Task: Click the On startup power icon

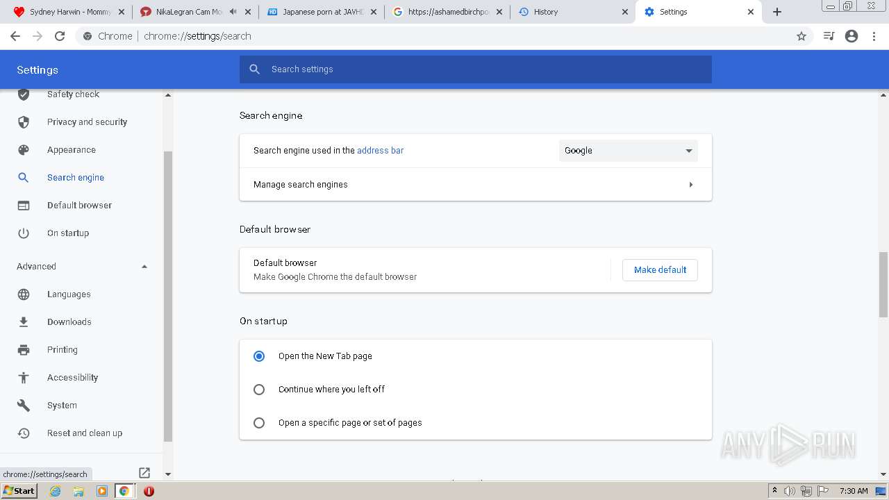Action: point(24,233)
